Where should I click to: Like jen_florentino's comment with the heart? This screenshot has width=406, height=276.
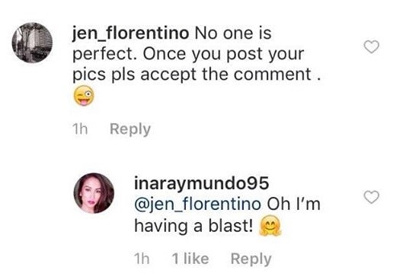tap(371, 47)
